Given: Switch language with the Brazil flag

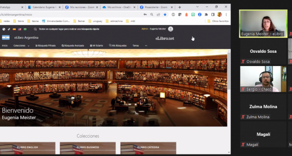Looking at the screenshot, I should coord(25,29).
